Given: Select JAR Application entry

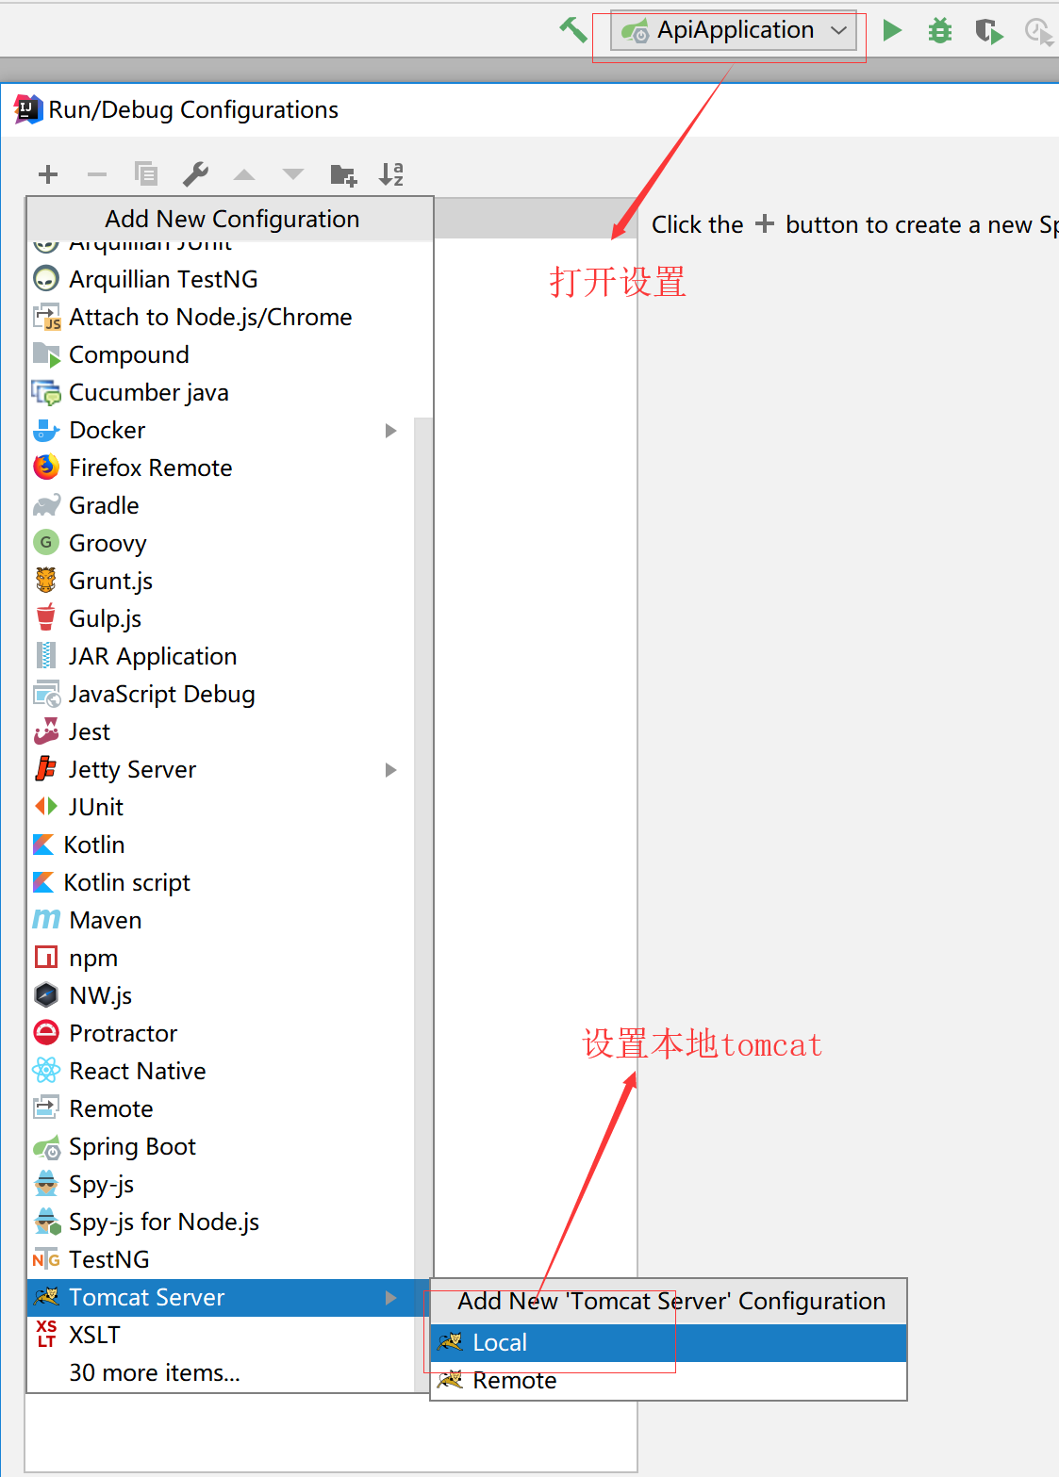Looking at the screenshot, I should tap(221, 656).
